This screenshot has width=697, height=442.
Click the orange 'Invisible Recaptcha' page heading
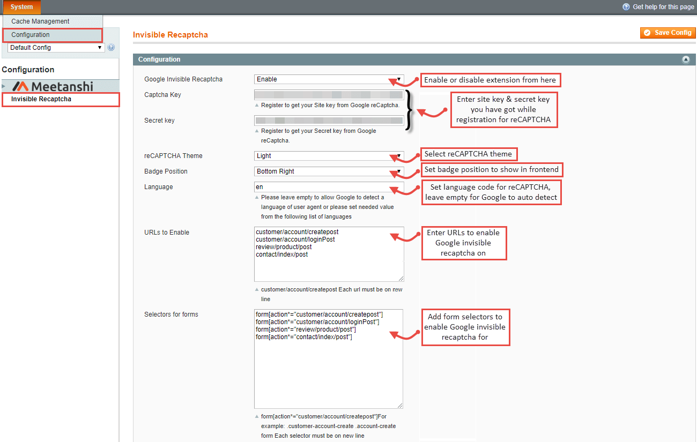(170, 35)
